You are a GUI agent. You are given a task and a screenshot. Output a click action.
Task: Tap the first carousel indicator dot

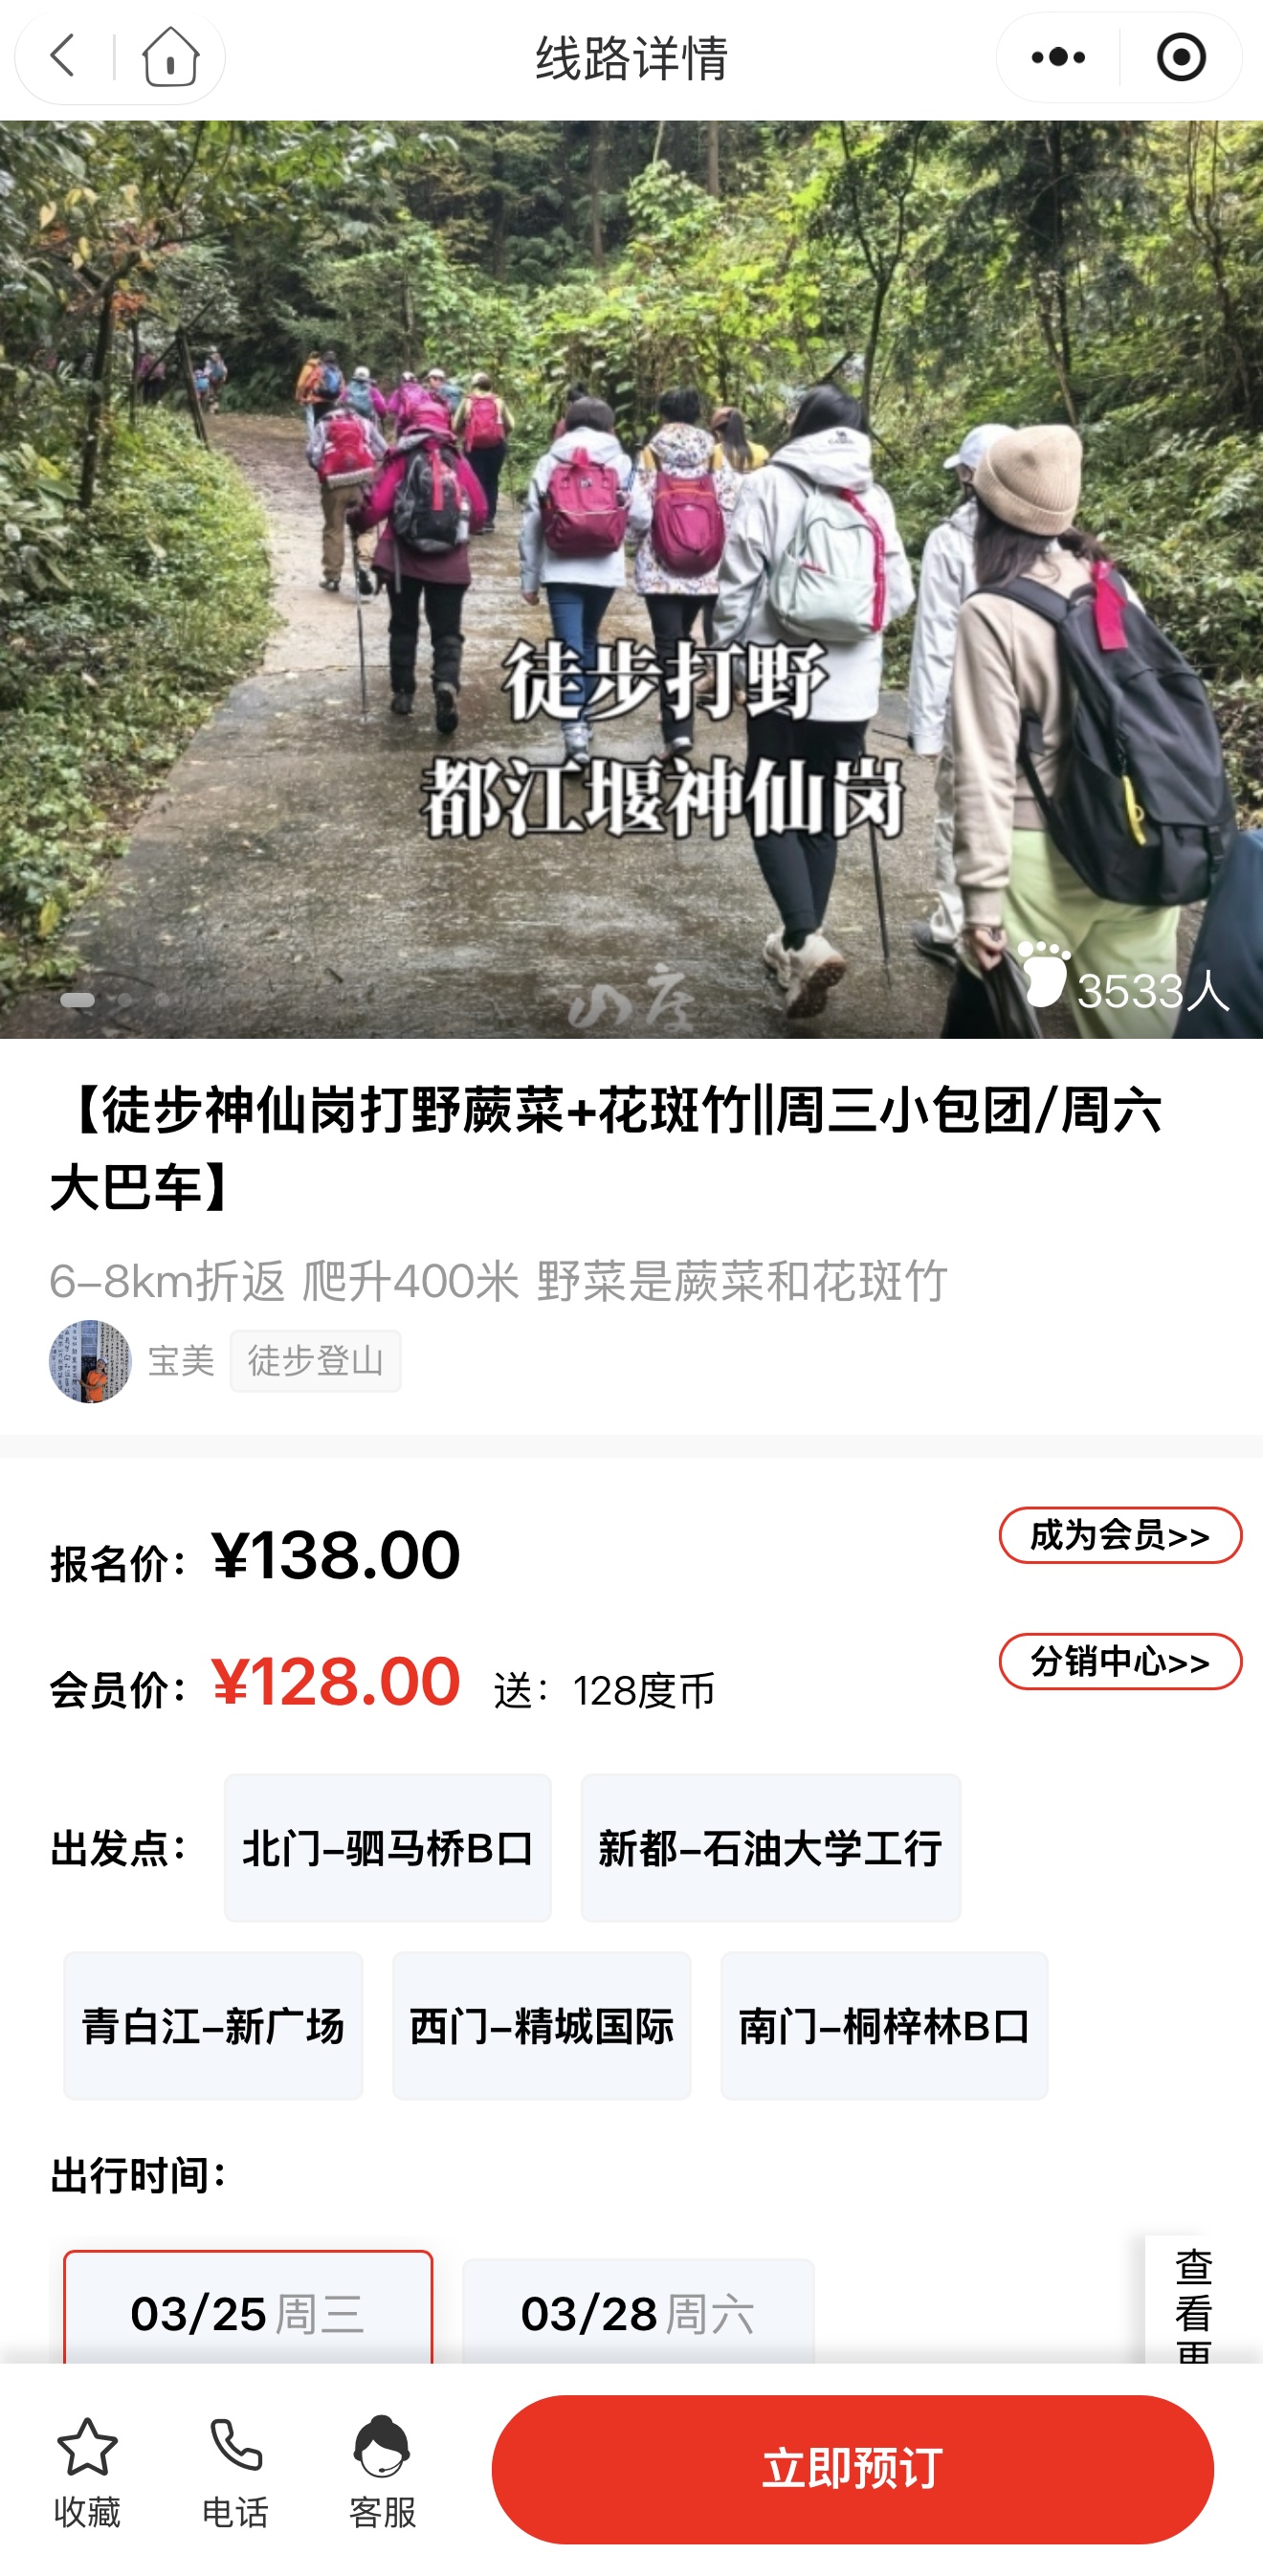(x=78, y=999)
